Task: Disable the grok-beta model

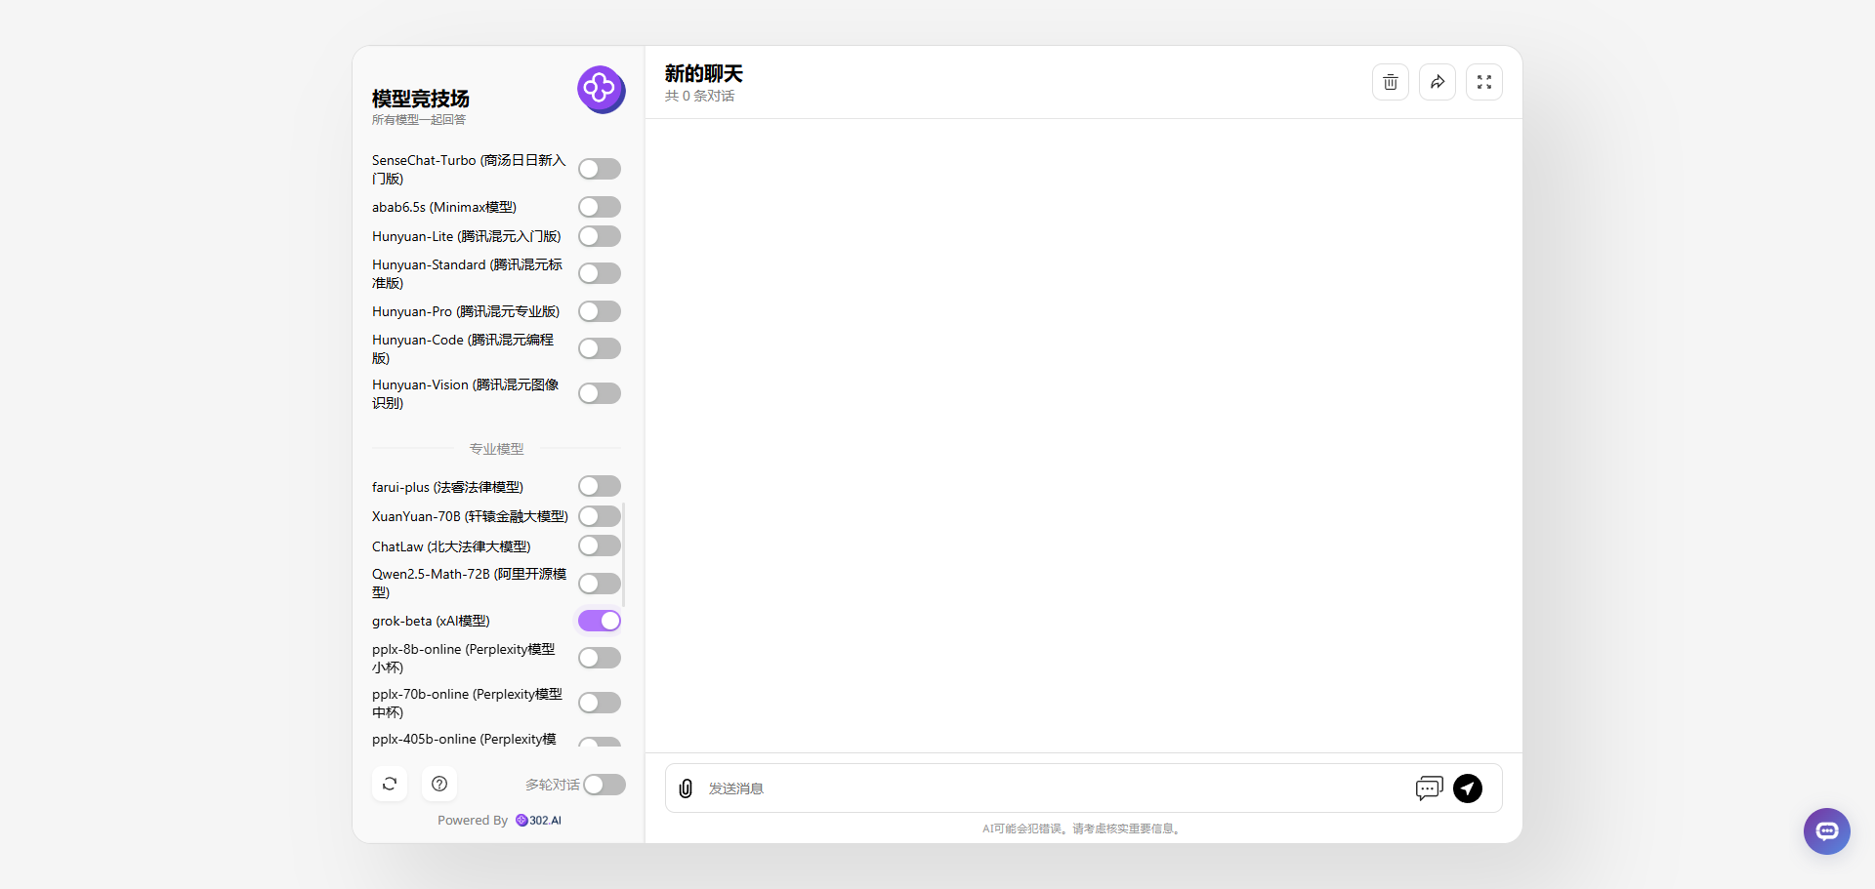Action: (x=600, y=621)
